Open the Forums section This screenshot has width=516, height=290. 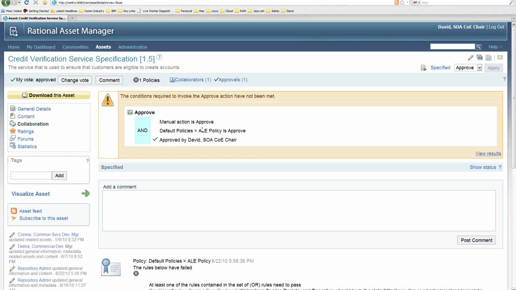pyautogui.click(x=25, y=139)
